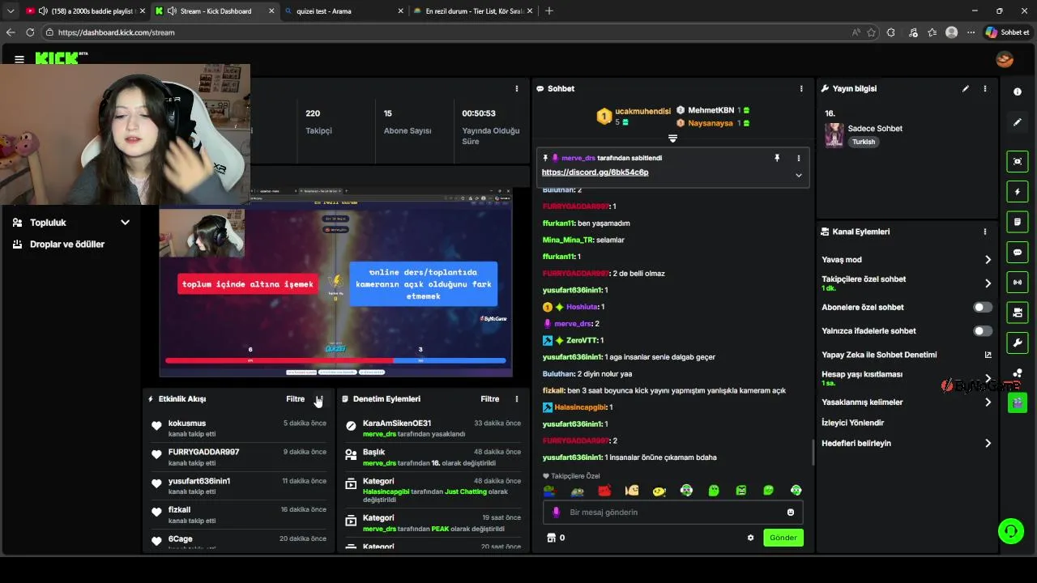Toggle the broadcast signal widget in sidebar
Screen dimensions: 1037x583
tap(1018, 283)
